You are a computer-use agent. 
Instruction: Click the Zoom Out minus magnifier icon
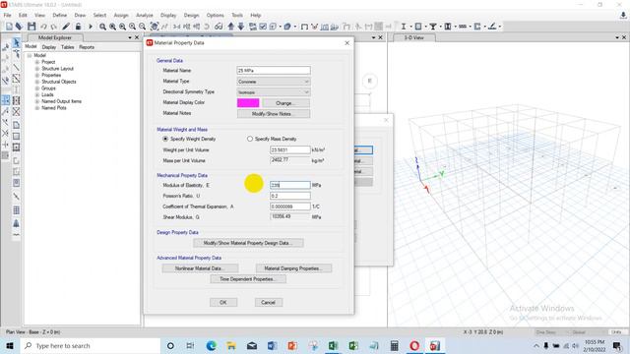click(x=142, y=27)
